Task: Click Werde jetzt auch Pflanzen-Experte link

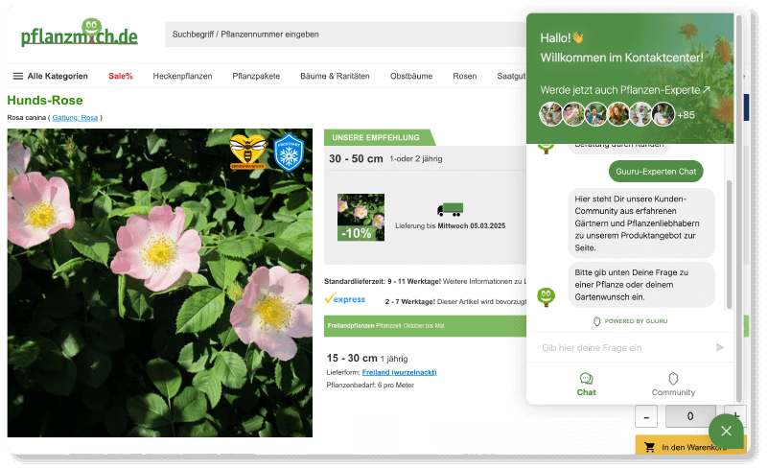Action: [x=625, y=89]
